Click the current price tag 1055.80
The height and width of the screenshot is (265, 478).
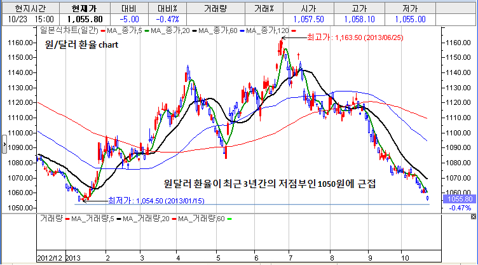tap(459, 199)
